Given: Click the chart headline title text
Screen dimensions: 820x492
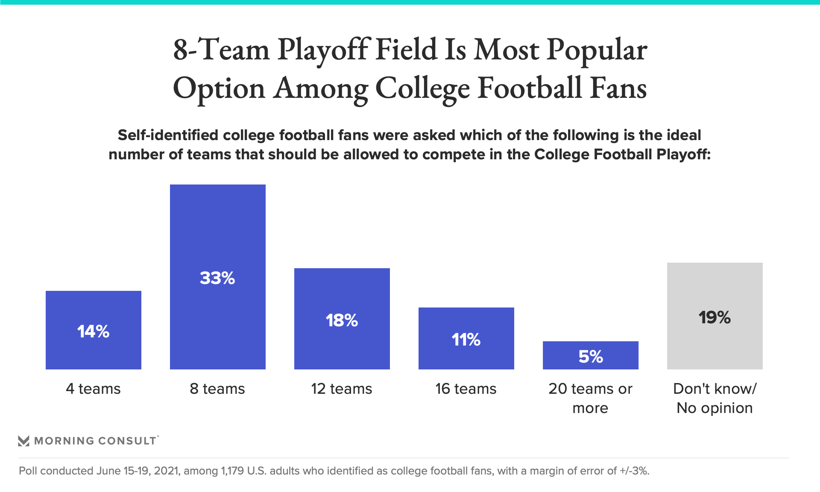Looking at the screenshot, I should pos(410,69).
